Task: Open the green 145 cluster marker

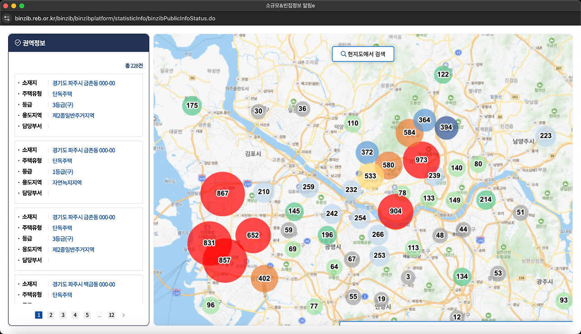Action: pos(294,211)
